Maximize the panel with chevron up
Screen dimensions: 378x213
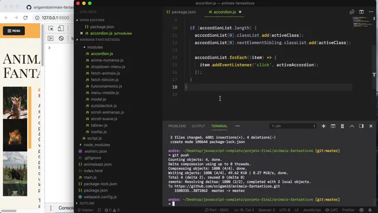pos(352,126)
